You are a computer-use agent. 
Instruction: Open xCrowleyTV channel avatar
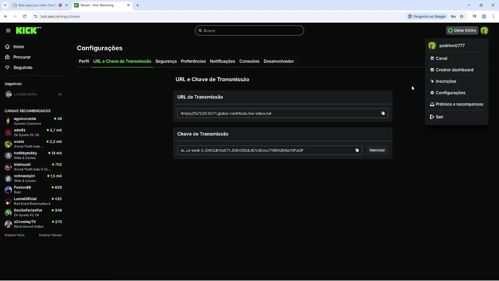pyautogui.click(x=8, y=224)
